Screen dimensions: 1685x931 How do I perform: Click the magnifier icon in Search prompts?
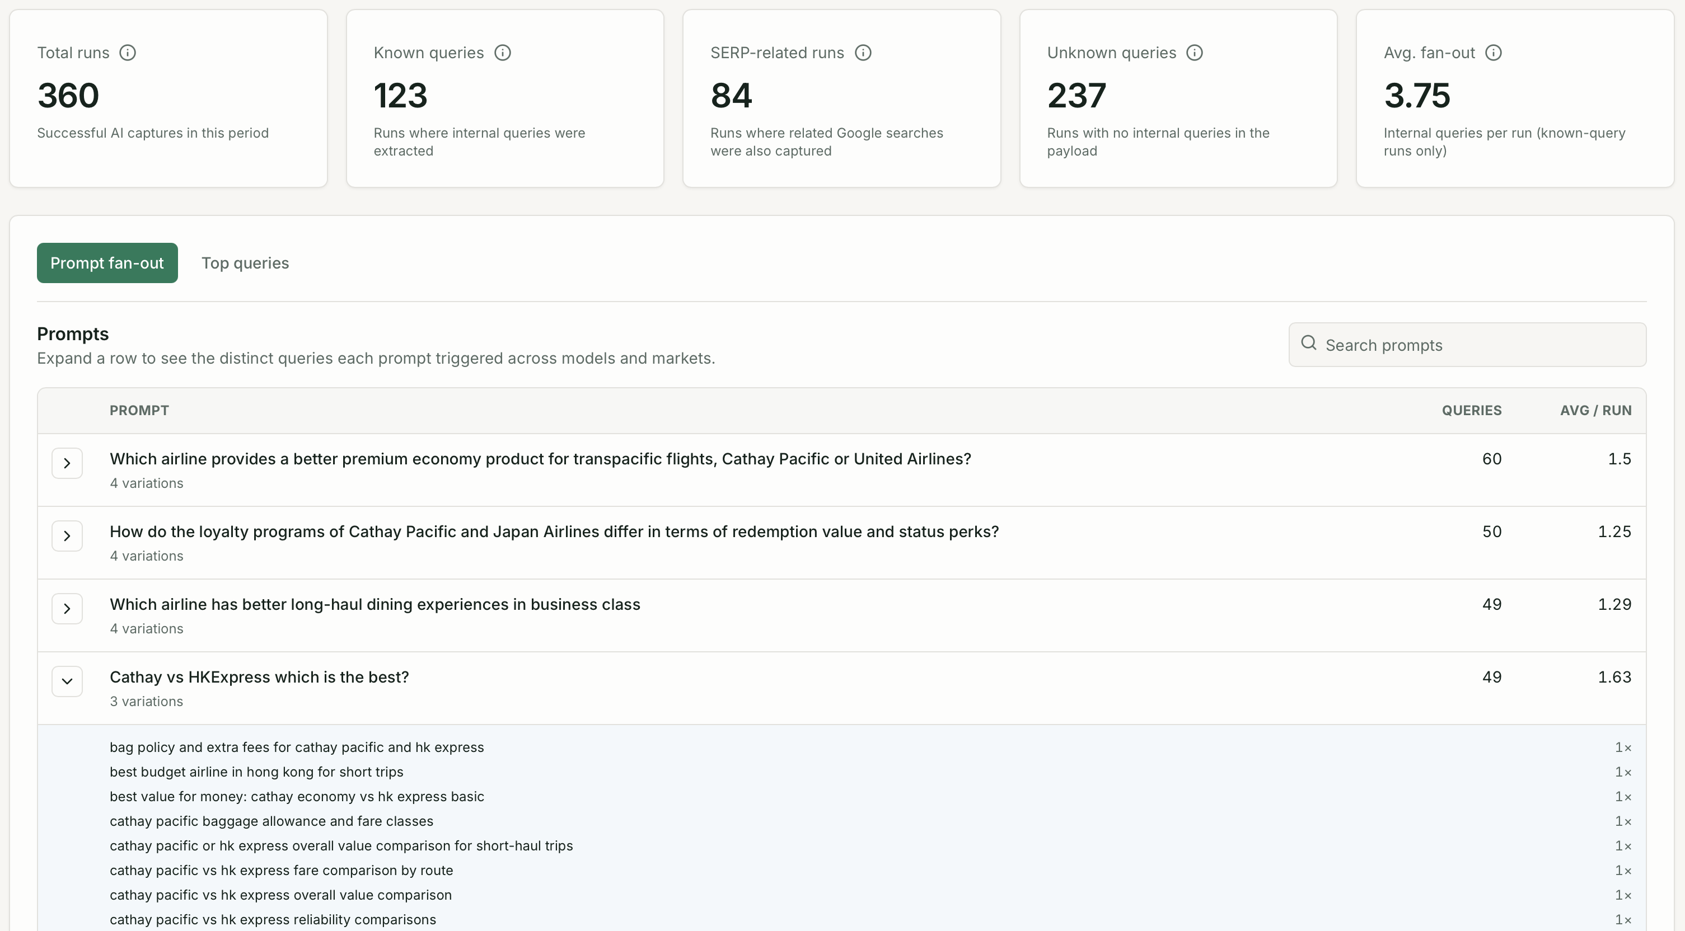[x=1308, y=342]
